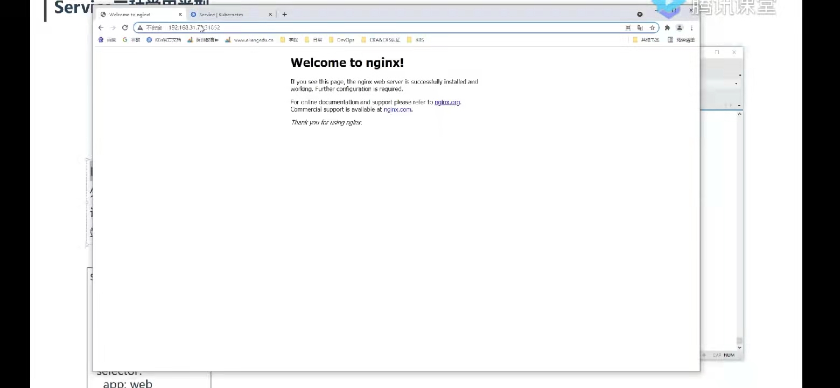Click the QR code icon in address bar
840x388 pixels.
[628, 27]
